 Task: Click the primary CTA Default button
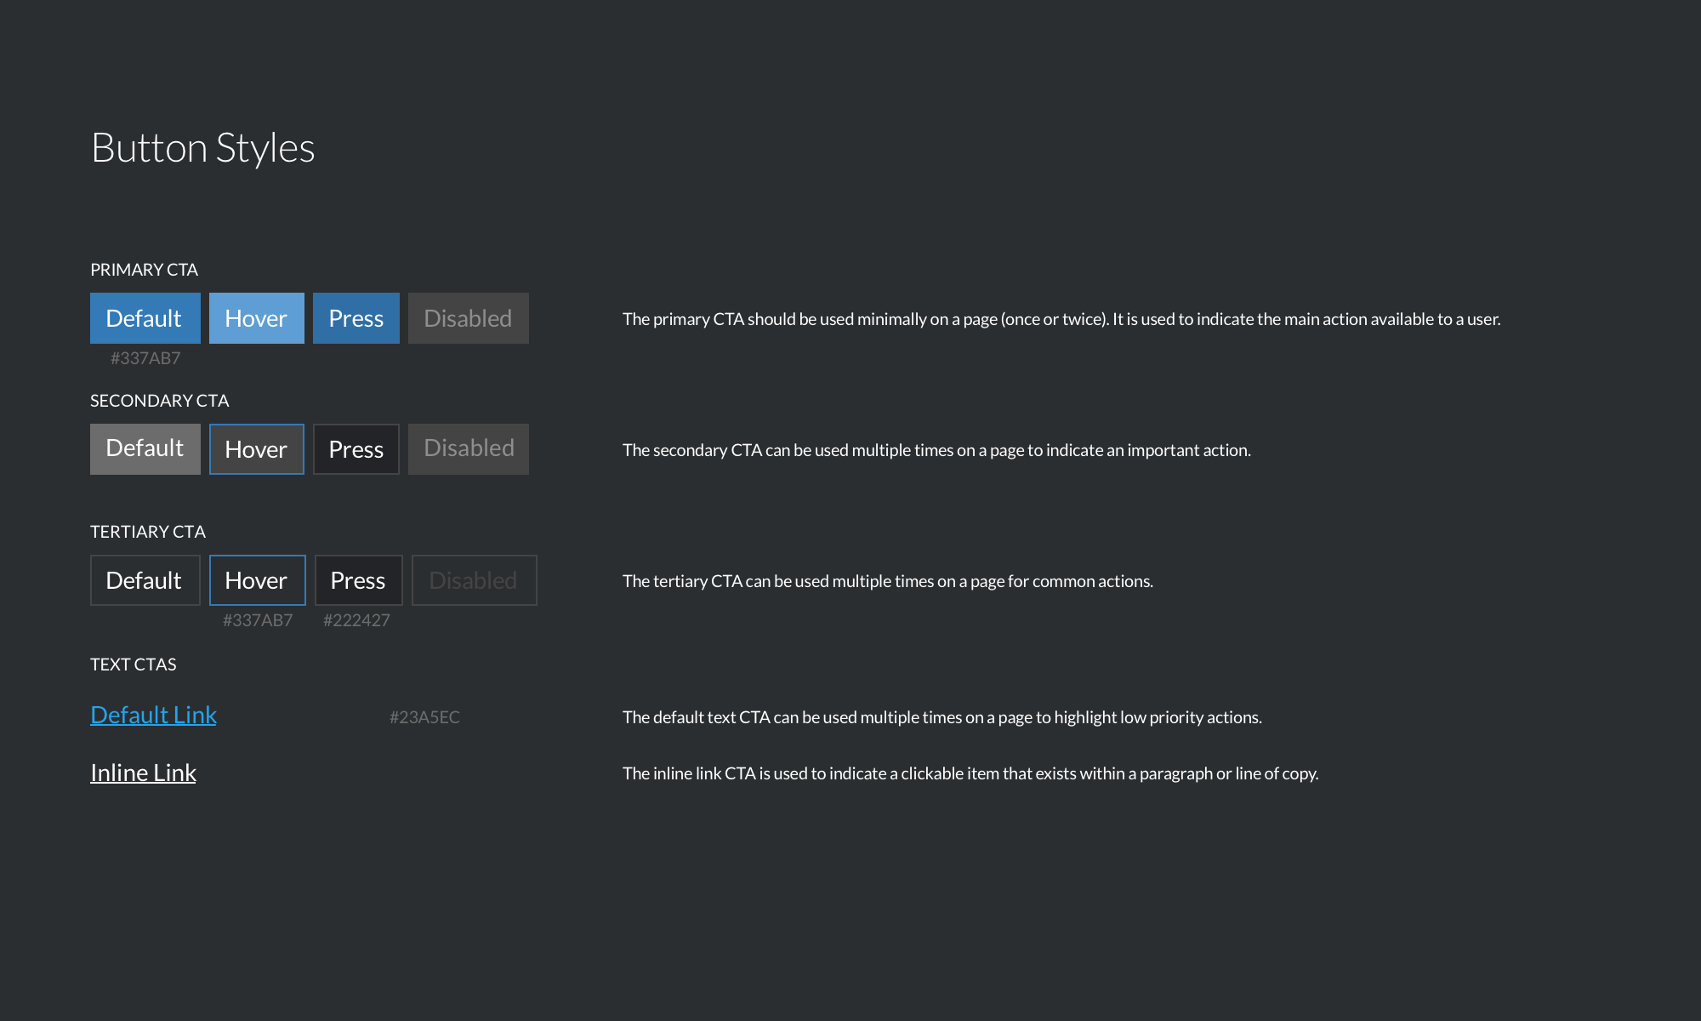click(145, 318)
